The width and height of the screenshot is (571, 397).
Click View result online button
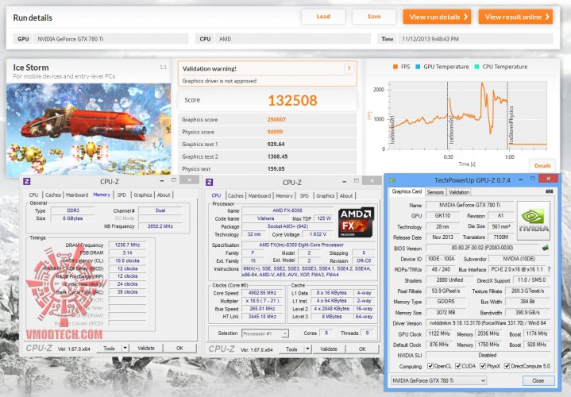point(515,17)
